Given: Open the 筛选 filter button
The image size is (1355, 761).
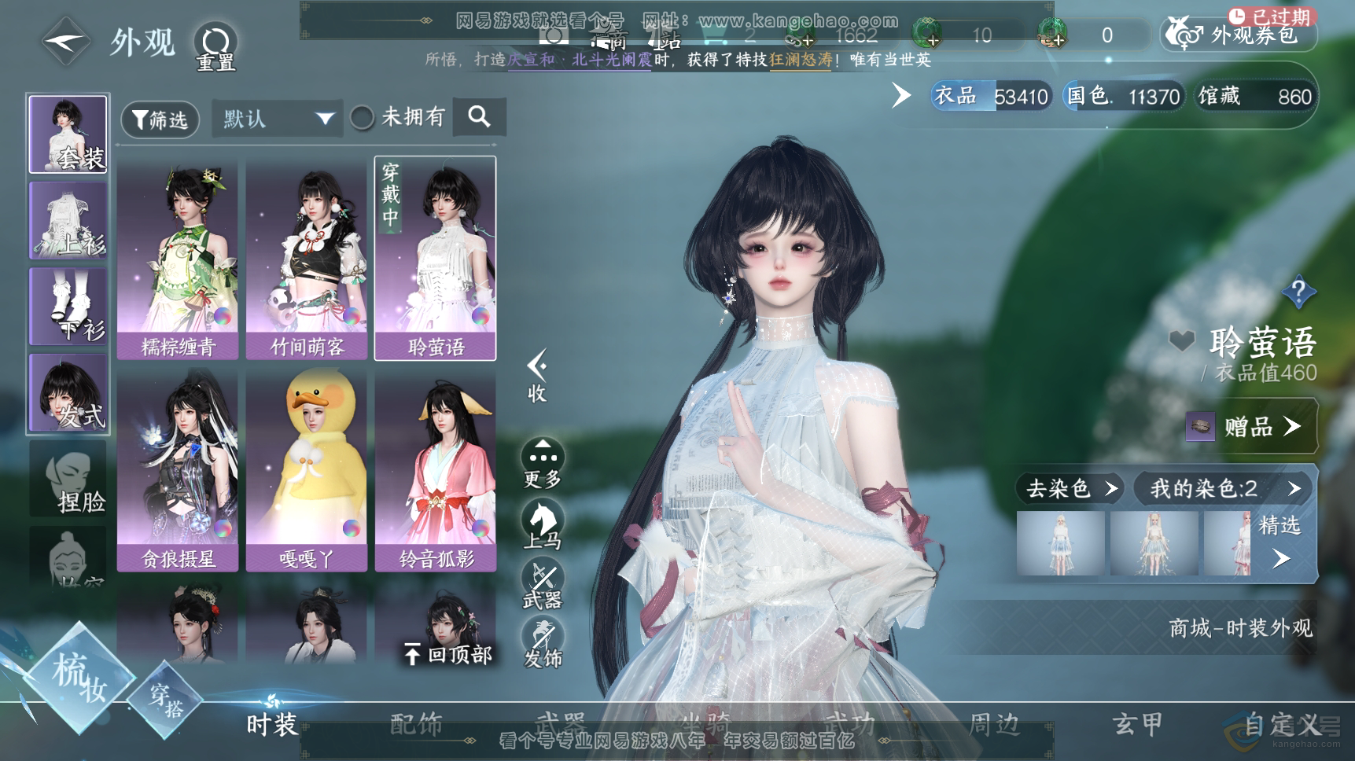Looking at the screenshot, I should click(x=160, y=119).
